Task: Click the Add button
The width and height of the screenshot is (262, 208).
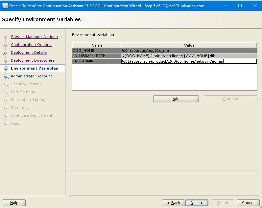Action: [176, 99]
